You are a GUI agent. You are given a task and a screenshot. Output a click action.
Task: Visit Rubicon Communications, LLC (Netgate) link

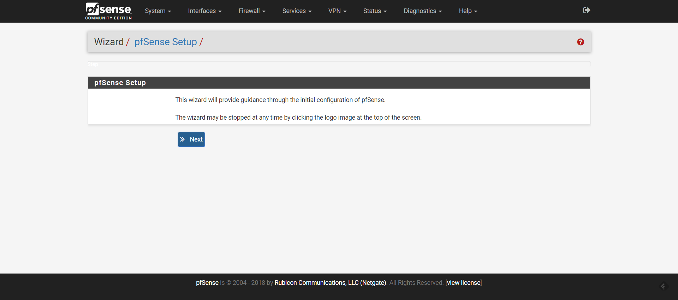pos(330,283)
